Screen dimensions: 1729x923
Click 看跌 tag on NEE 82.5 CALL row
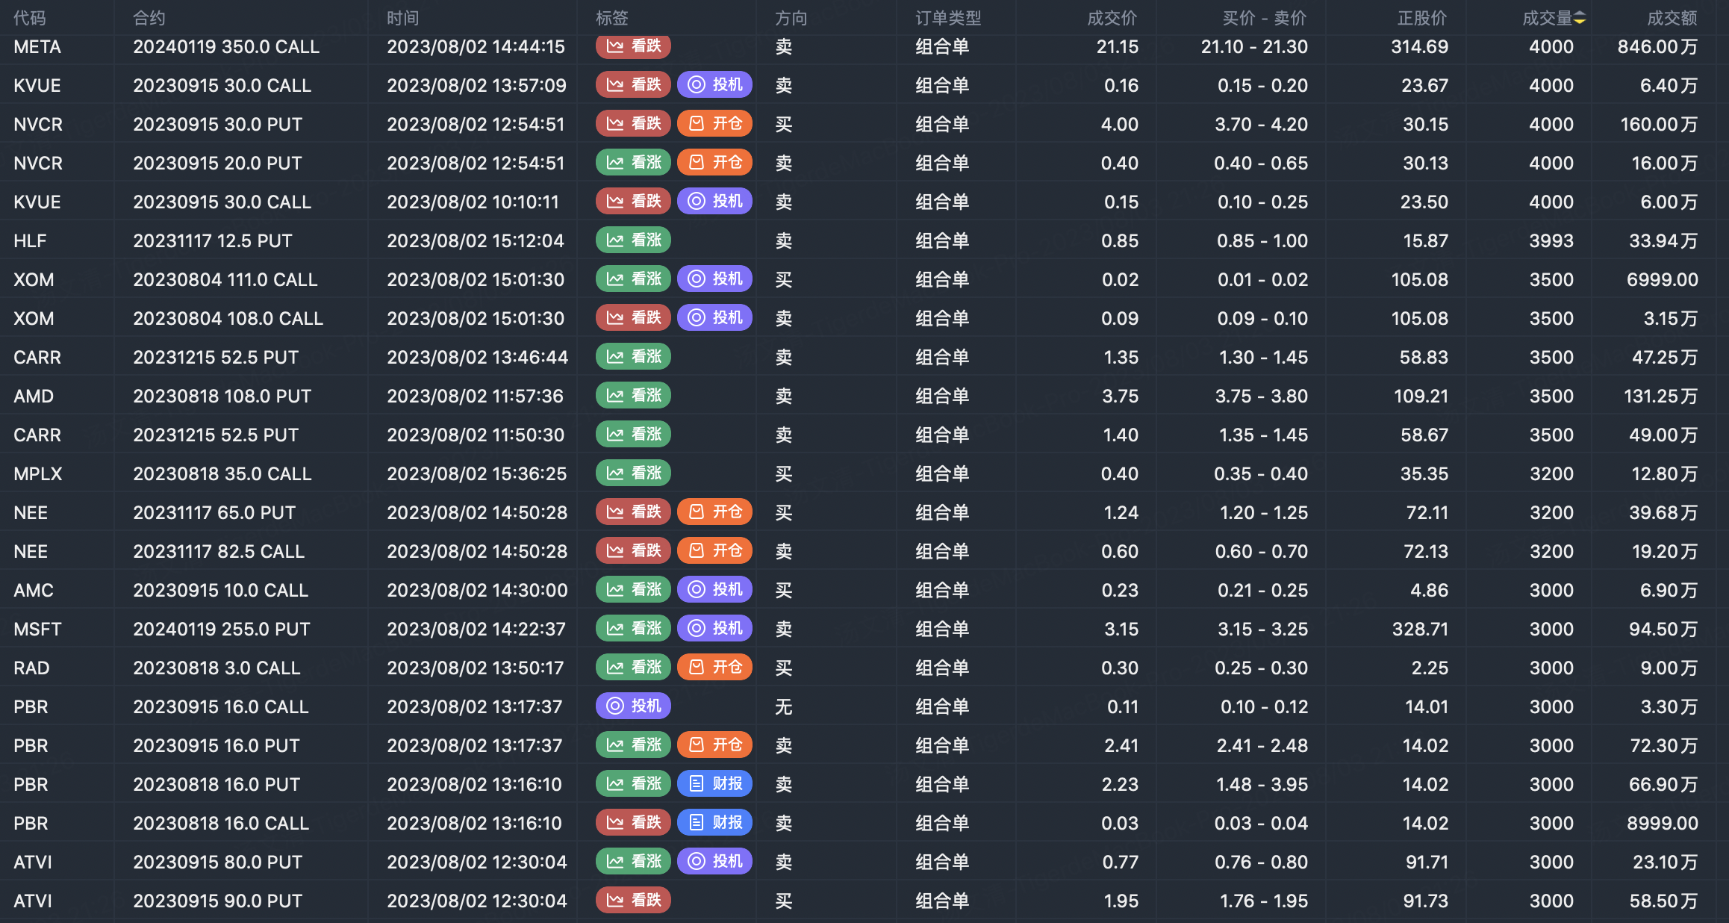(x=633, y=550)
